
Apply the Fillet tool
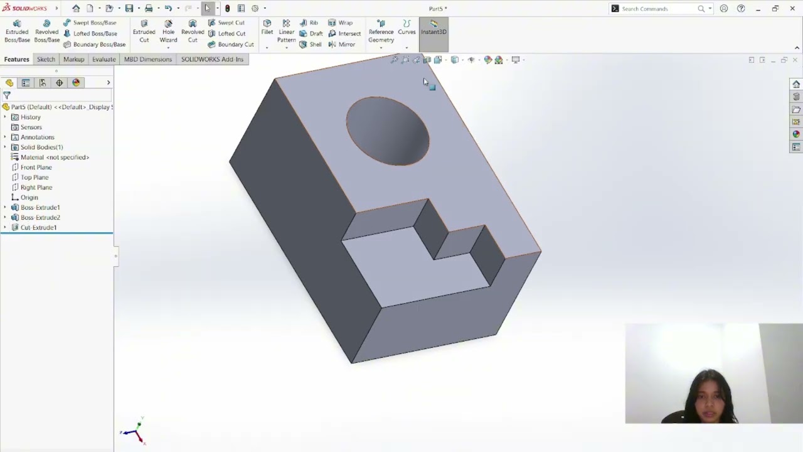267,28
